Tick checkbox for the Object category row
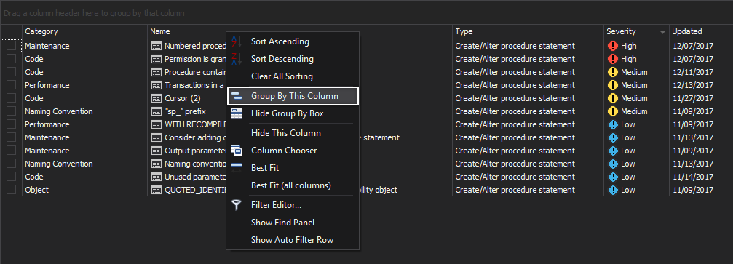The width and height of the screenshot is (733, 264). [x=11, y=190]
